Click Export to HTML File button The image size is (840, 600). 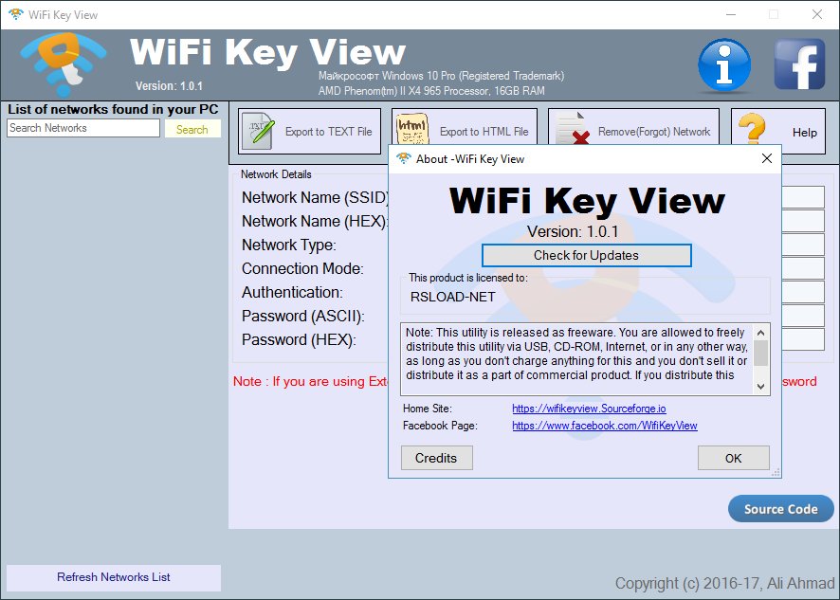(x=464, y=127)
